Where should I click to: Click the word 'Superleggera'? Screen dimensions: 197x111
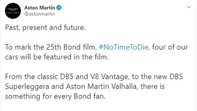coord(27,87)
